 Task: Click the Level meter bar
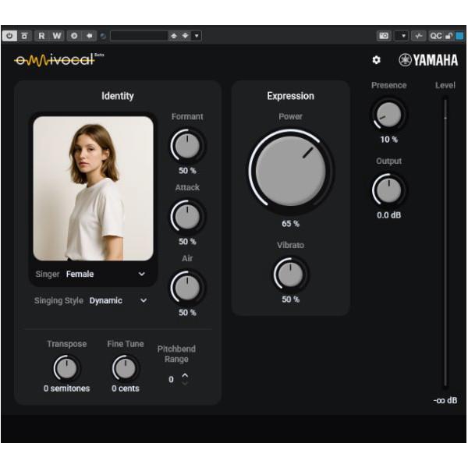click(445, 242)
